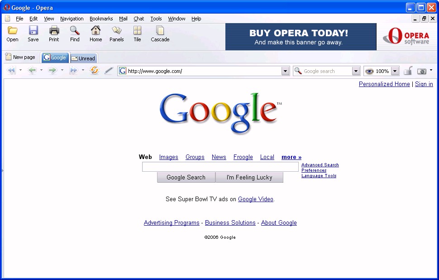Reload the page with the Reload icon
Viewport: 439px width, 280px height.
(x=94, y=70)
